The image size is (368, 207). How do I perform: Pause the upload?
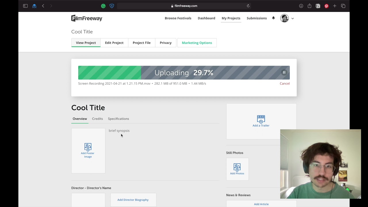284,72
